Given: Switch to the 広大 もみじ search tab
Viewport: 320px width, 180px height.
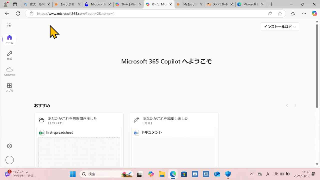Looking at the screenshot, I should point(37,4).
